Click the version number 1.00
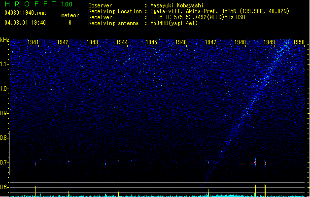Viewport: 310px width, 197px height. pos(67,4)
